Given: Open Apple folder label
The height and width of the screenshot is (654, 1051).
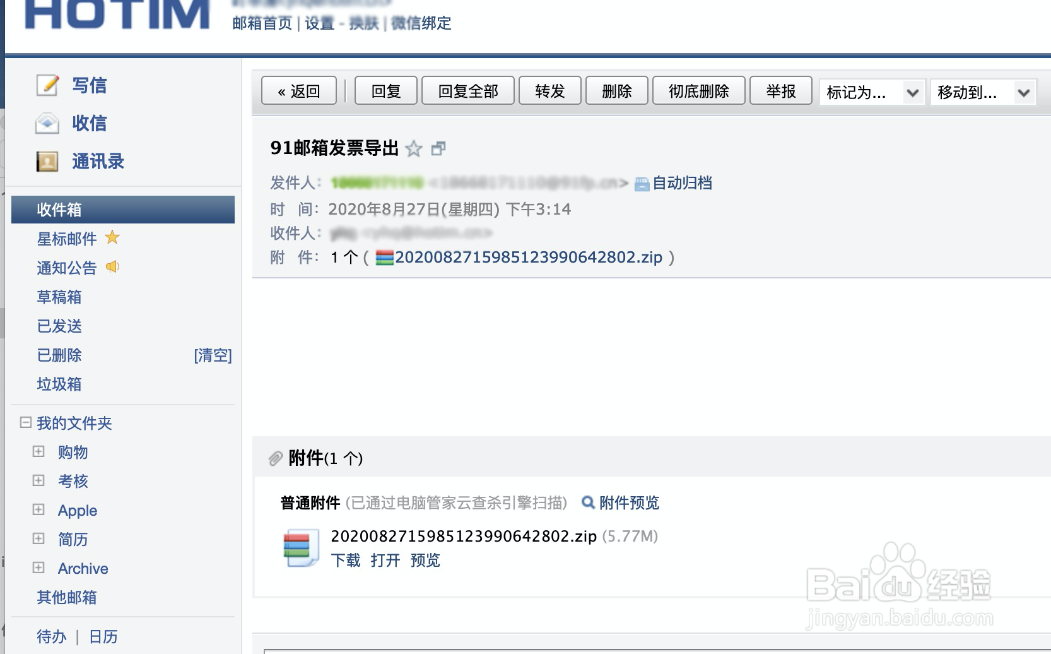Looking at the screenshot, I should point(78,510).
